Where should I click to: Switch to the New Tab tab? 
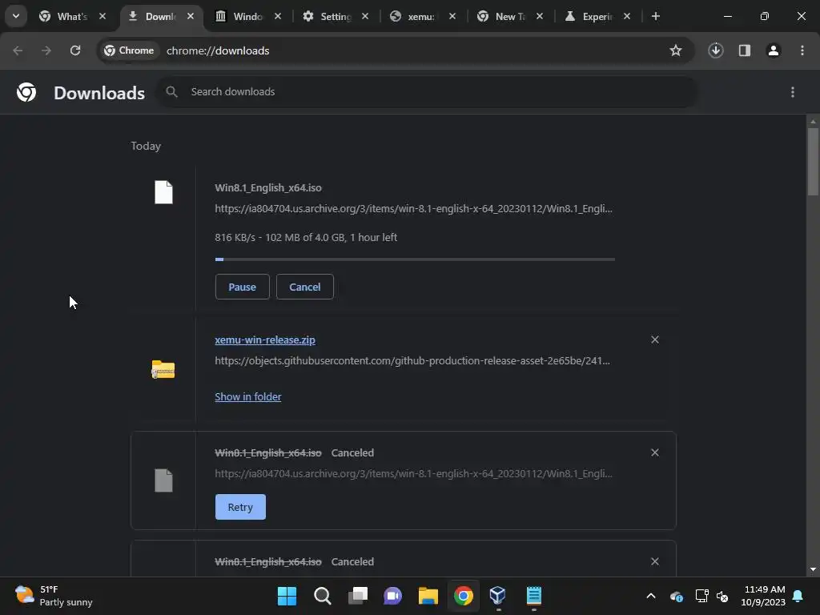click(x=509, y=17)
